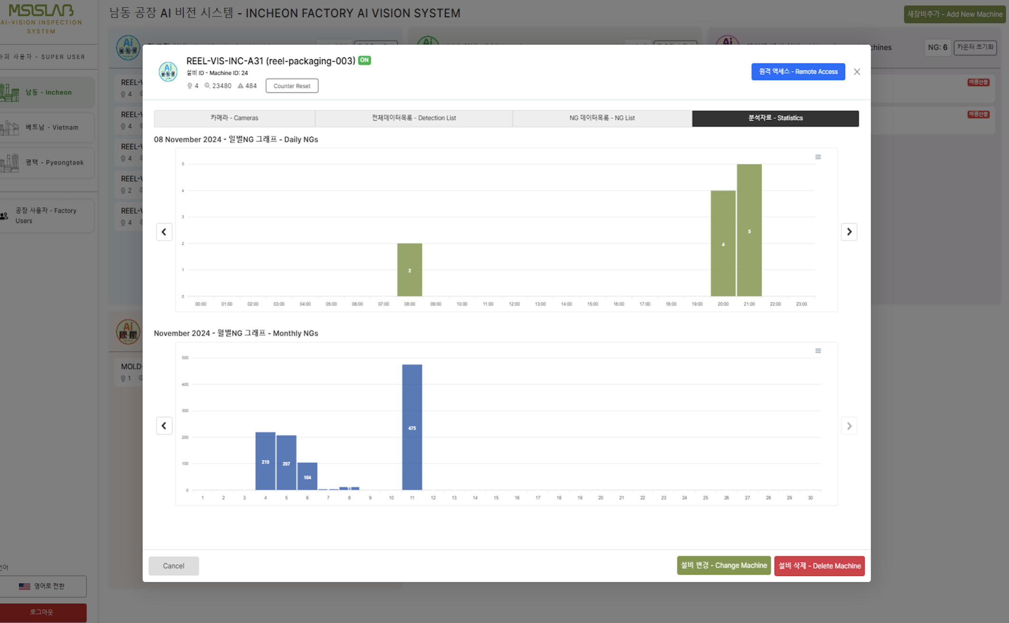Click the Pyeongtaek factory icon in sidebar

[9, 163]
